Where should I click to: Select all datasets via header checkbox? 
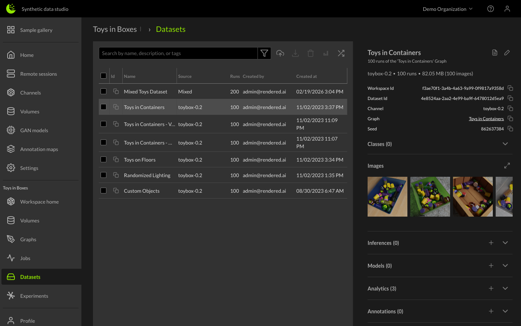(103, 76)
